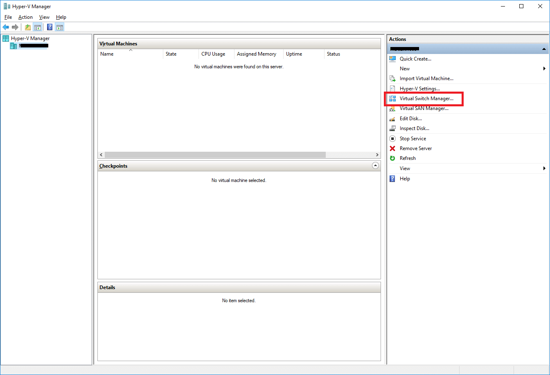
Task: Click the Inspect Disk icon
Action: click(x=392, y=128)
